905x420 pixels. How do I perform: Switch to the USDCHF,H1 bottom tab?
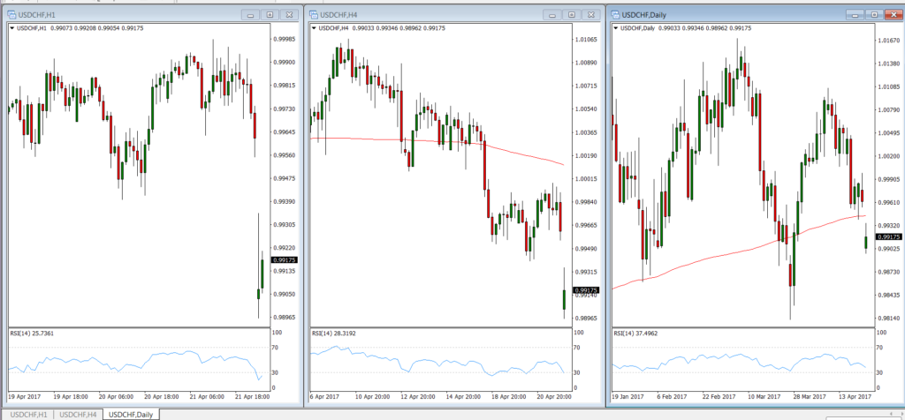[29, 414]
